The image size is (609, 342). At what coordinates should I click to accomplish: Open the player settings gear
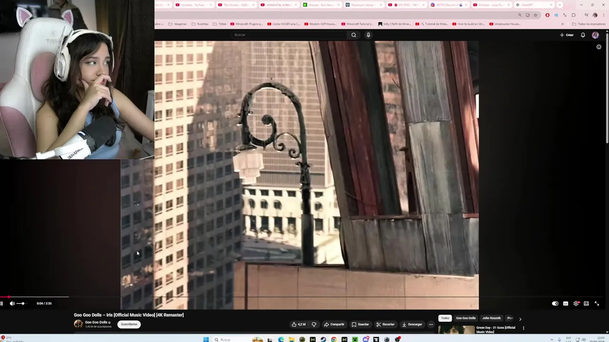[576, 304]
